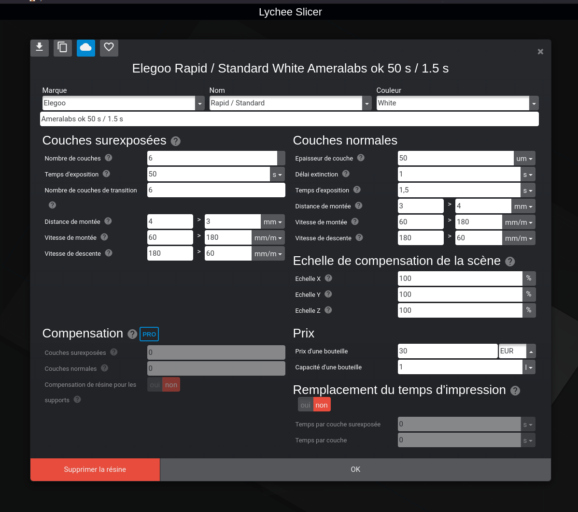
Task: Click the Epaisseur de couche 50 field
Action: tap(456, 158)
